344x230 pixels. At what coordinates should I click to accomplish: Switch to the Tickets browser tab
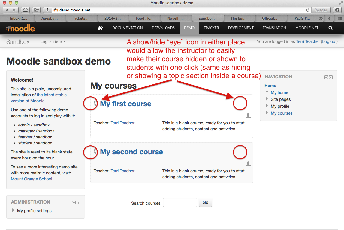click(x=80, y=18)
